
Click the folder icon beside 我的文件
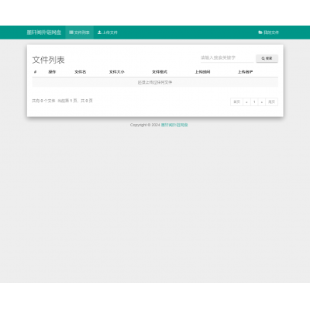(x=260, y=33)
